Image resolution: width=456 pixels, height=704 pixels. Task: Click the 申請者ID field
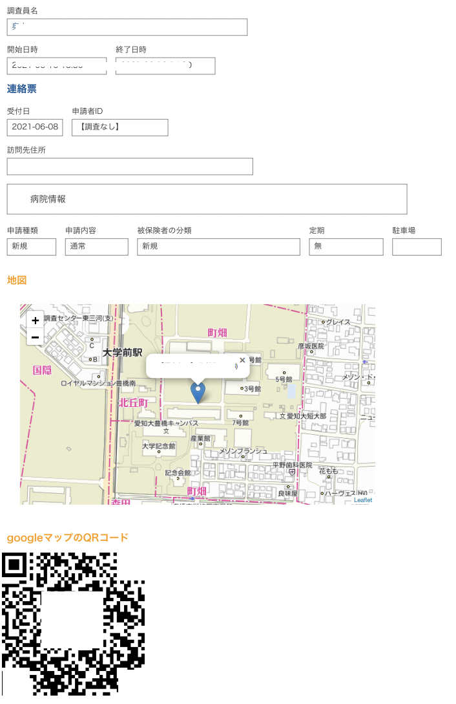pos(120,127)
